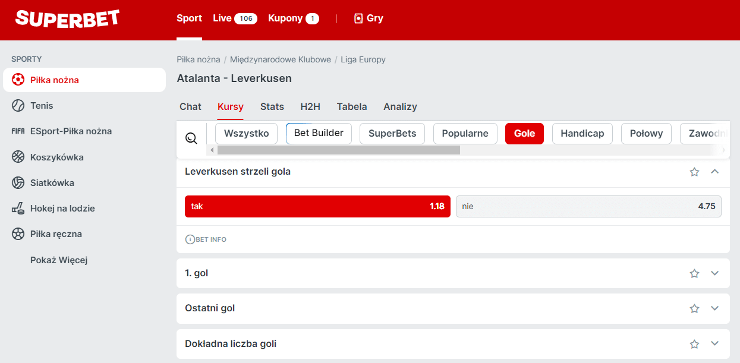
Task: Open BET INFO details
Action: [206, 239]
